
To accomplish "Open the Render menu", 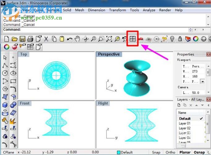I will [165, 10].
